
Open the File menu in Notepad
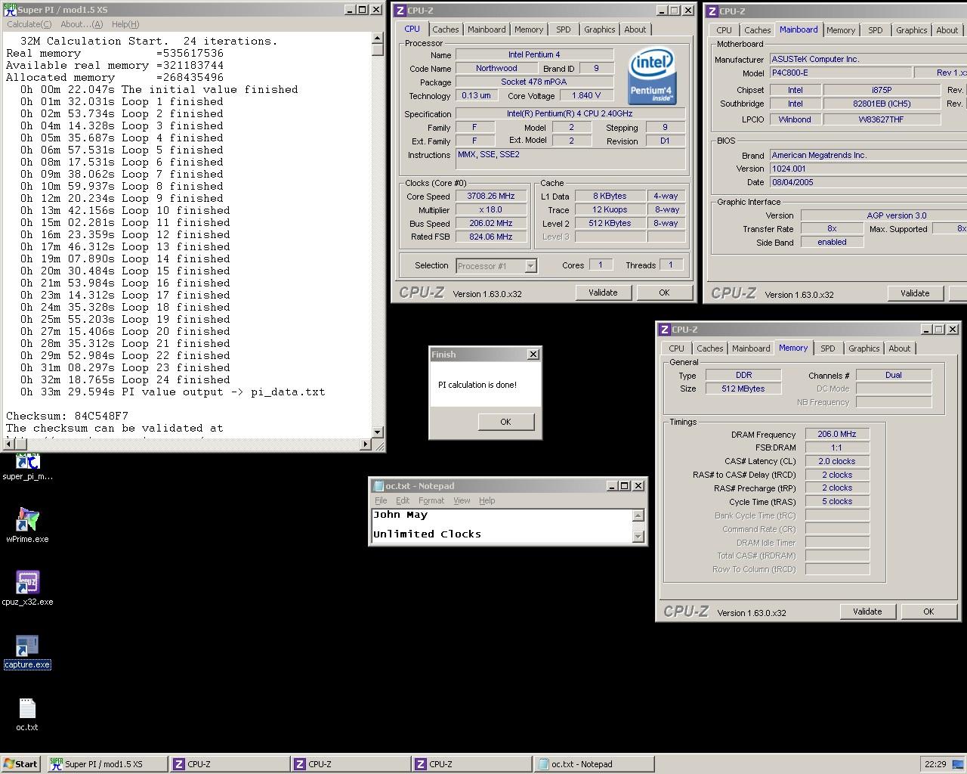coord(381,500)
